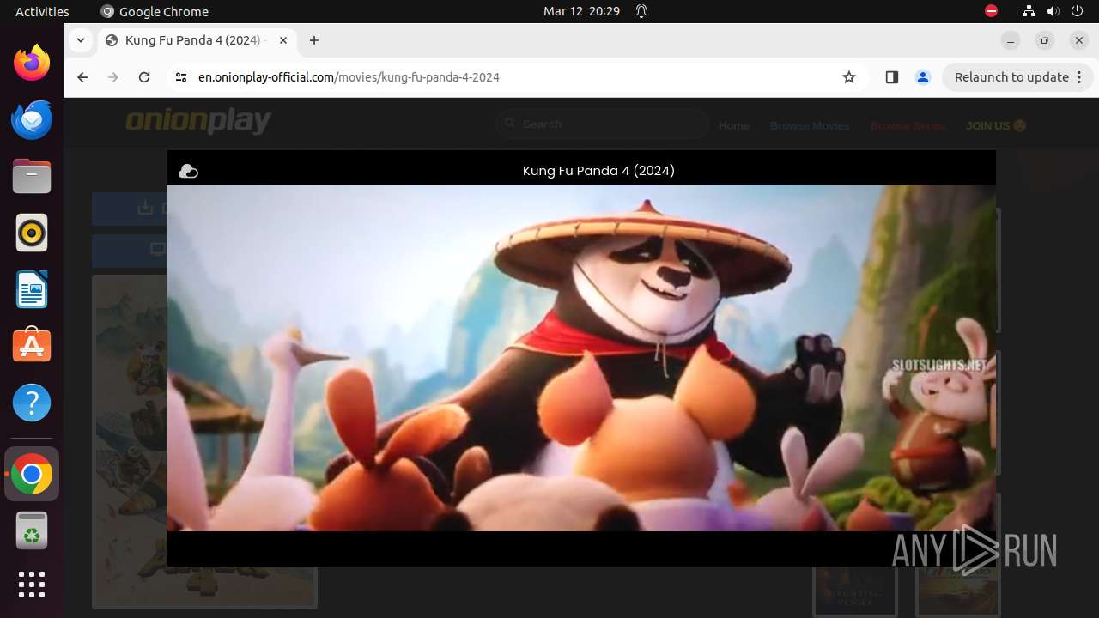Viewport: 1099px width, 618px height.
Task: Click the red do-not-disturb indicator
Action: tap(991, 12)
